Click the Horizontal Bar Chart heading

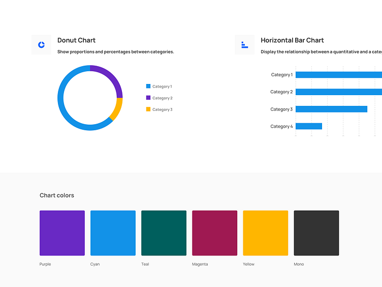click(x=292, y=40)
